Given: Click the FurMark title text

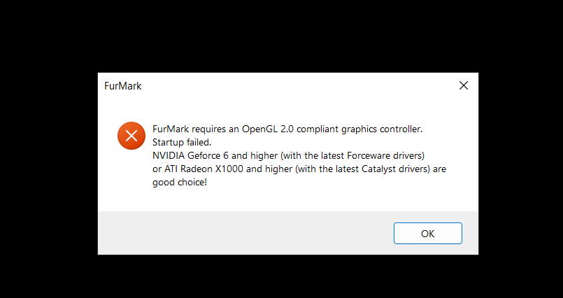Looking at the screenshot, I should coord(125,86).
